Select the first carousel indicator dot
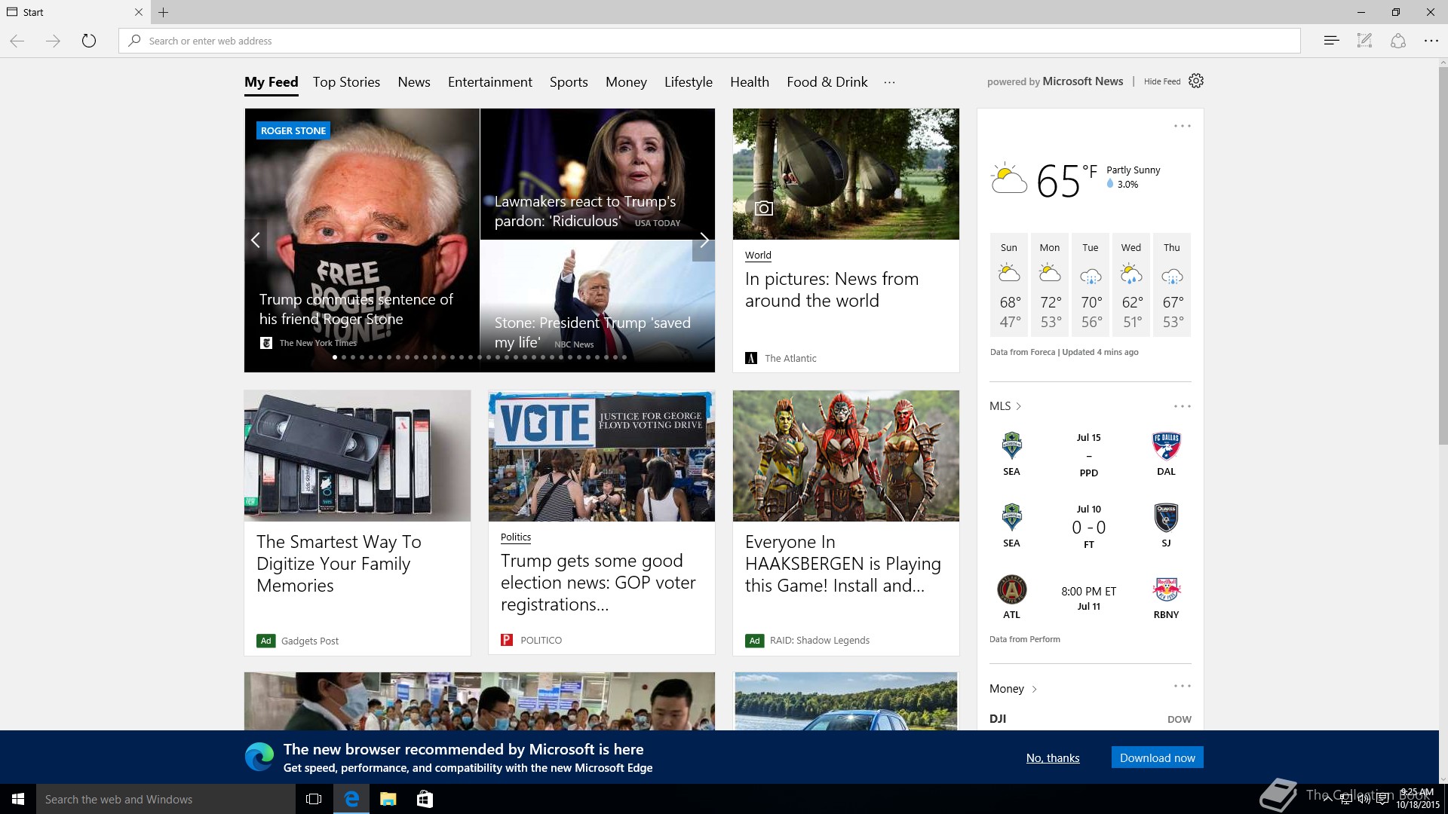Image resolution: width=1448 pixels, height=814 pixels. [335, 357]
